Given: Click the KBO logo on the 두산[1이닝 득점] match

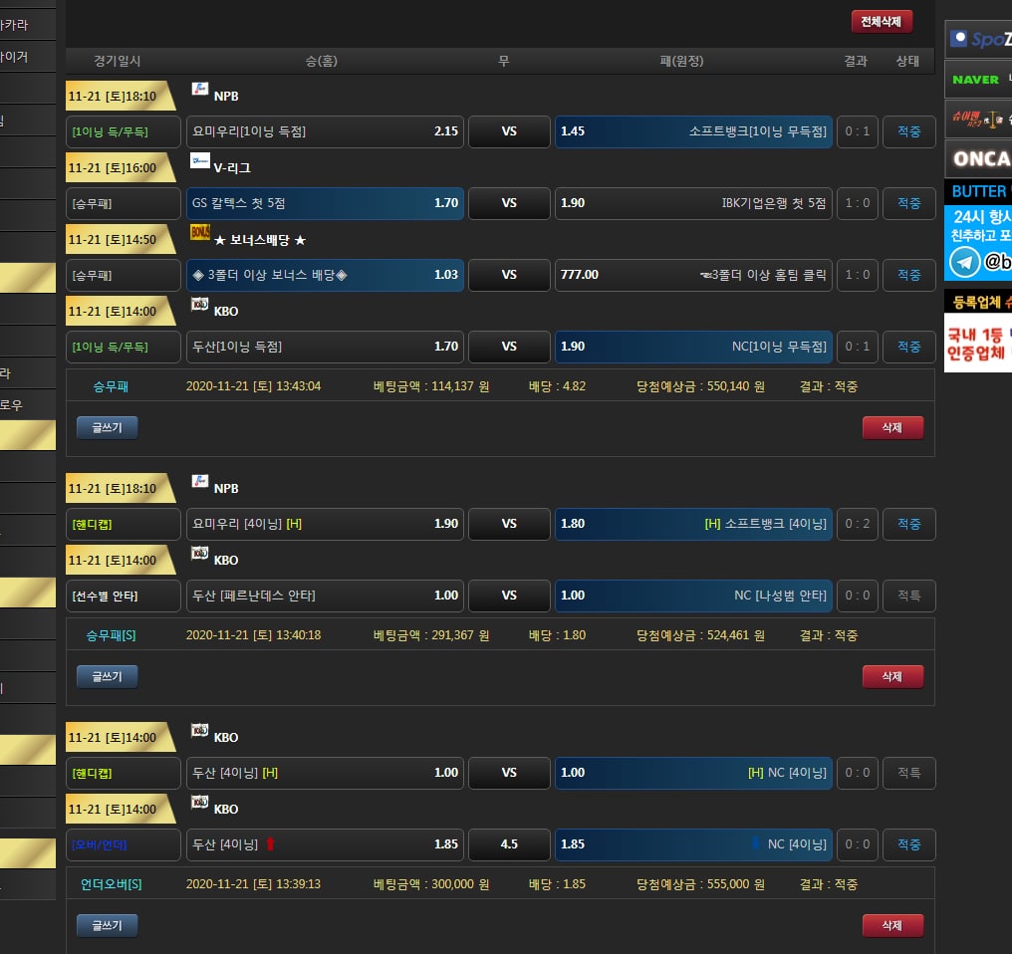Looking at the screenshot, I should click(x=199, y=305).
